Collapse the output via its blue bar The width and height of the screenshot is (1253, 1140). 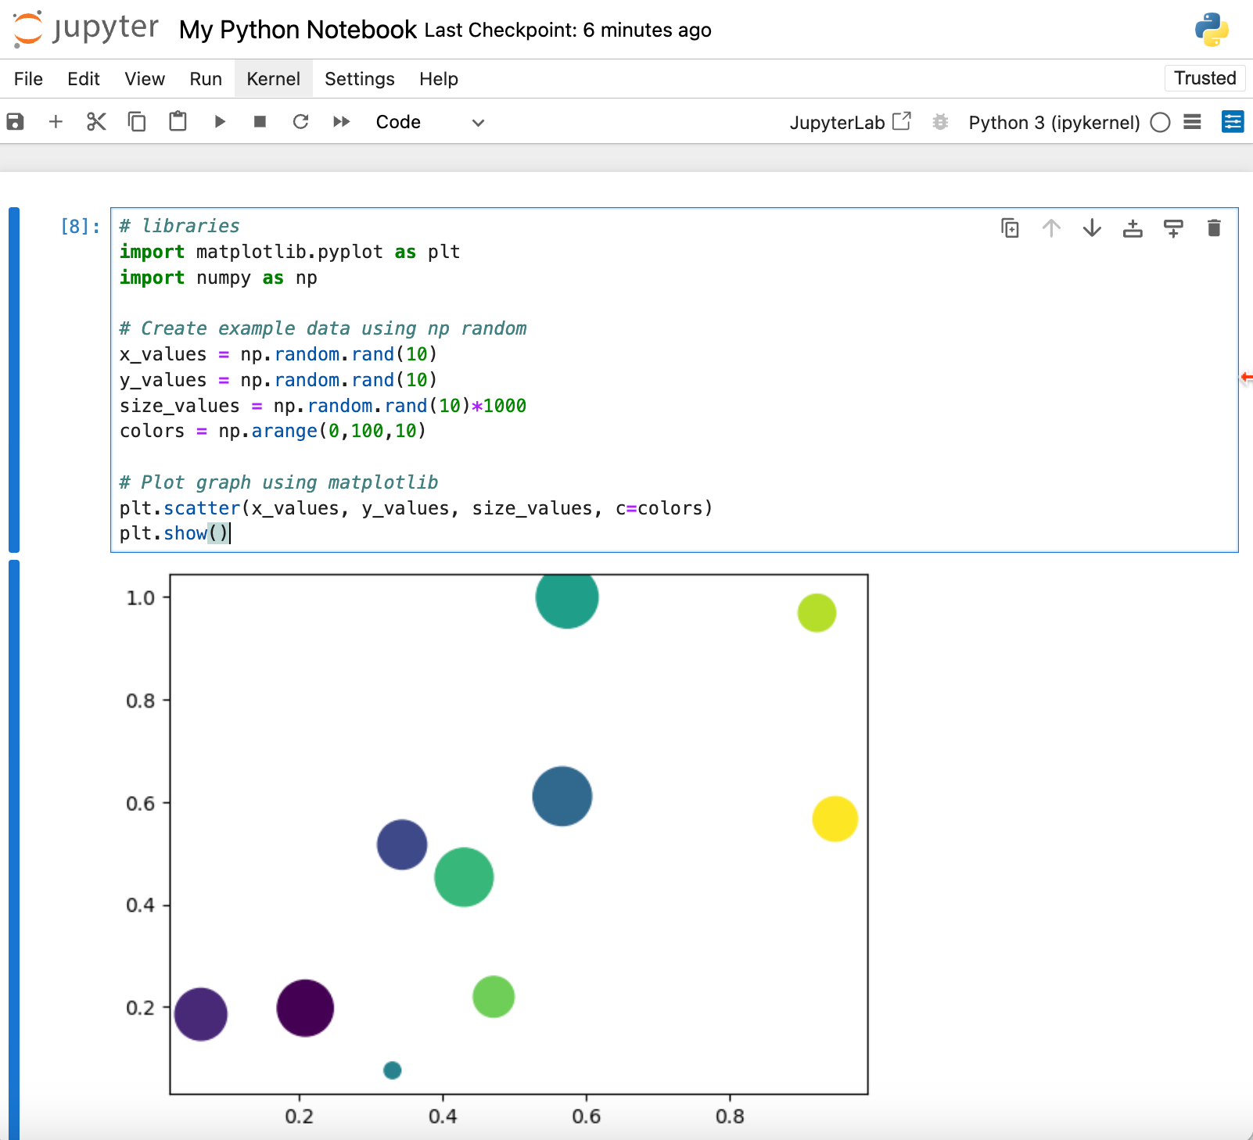tap(14, 849)
